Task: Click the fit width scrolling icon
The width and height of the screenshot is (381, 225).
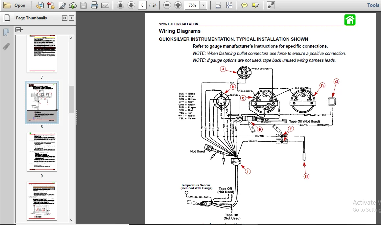Action: coord(218,5)
